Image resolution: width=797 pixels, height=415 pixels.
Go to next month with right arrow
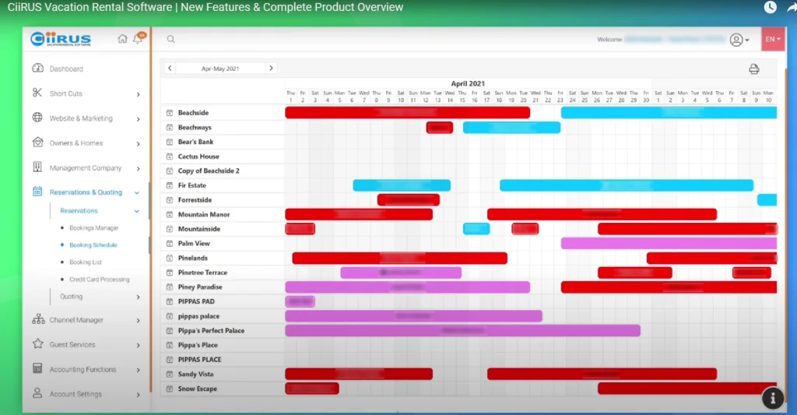coord(271,69)
